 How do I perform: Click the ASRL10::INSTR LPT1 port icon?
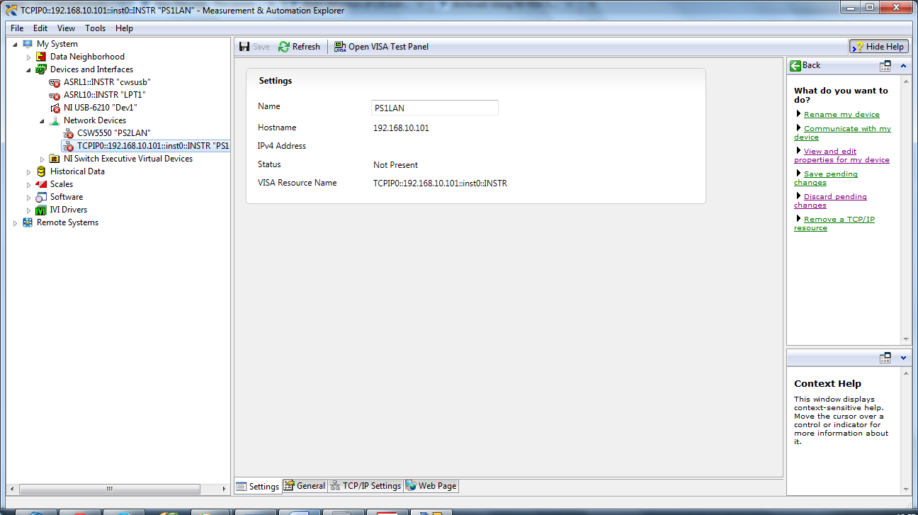55,95
